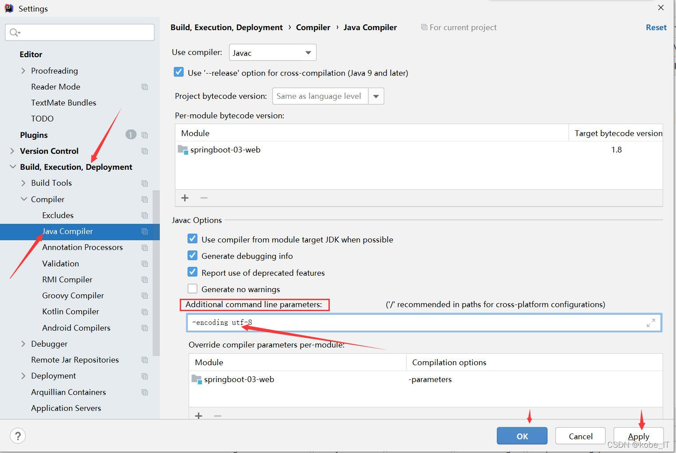This screenshot has width=676, height=453.
Task: Open Project bytecode version dropdown arrow
Action: [376, 96]
